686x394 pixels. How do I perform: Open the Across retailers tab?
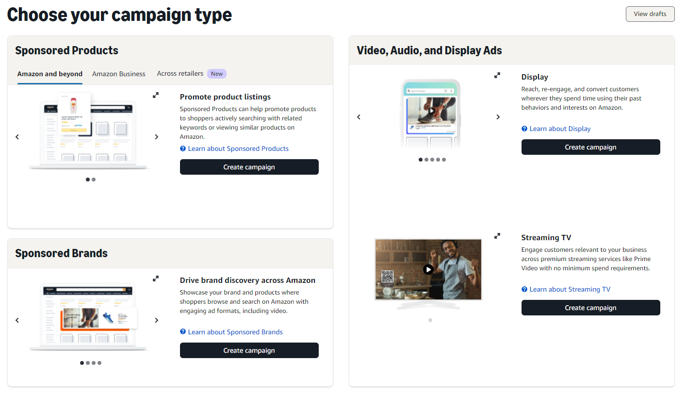[180, 74]
